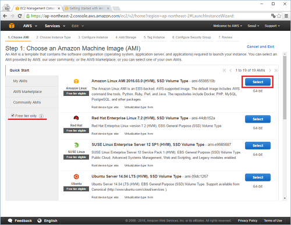This screenshot has height=225, width=291.
Task: Go to 5. Tag Instance step
Action: pos(154,37)
